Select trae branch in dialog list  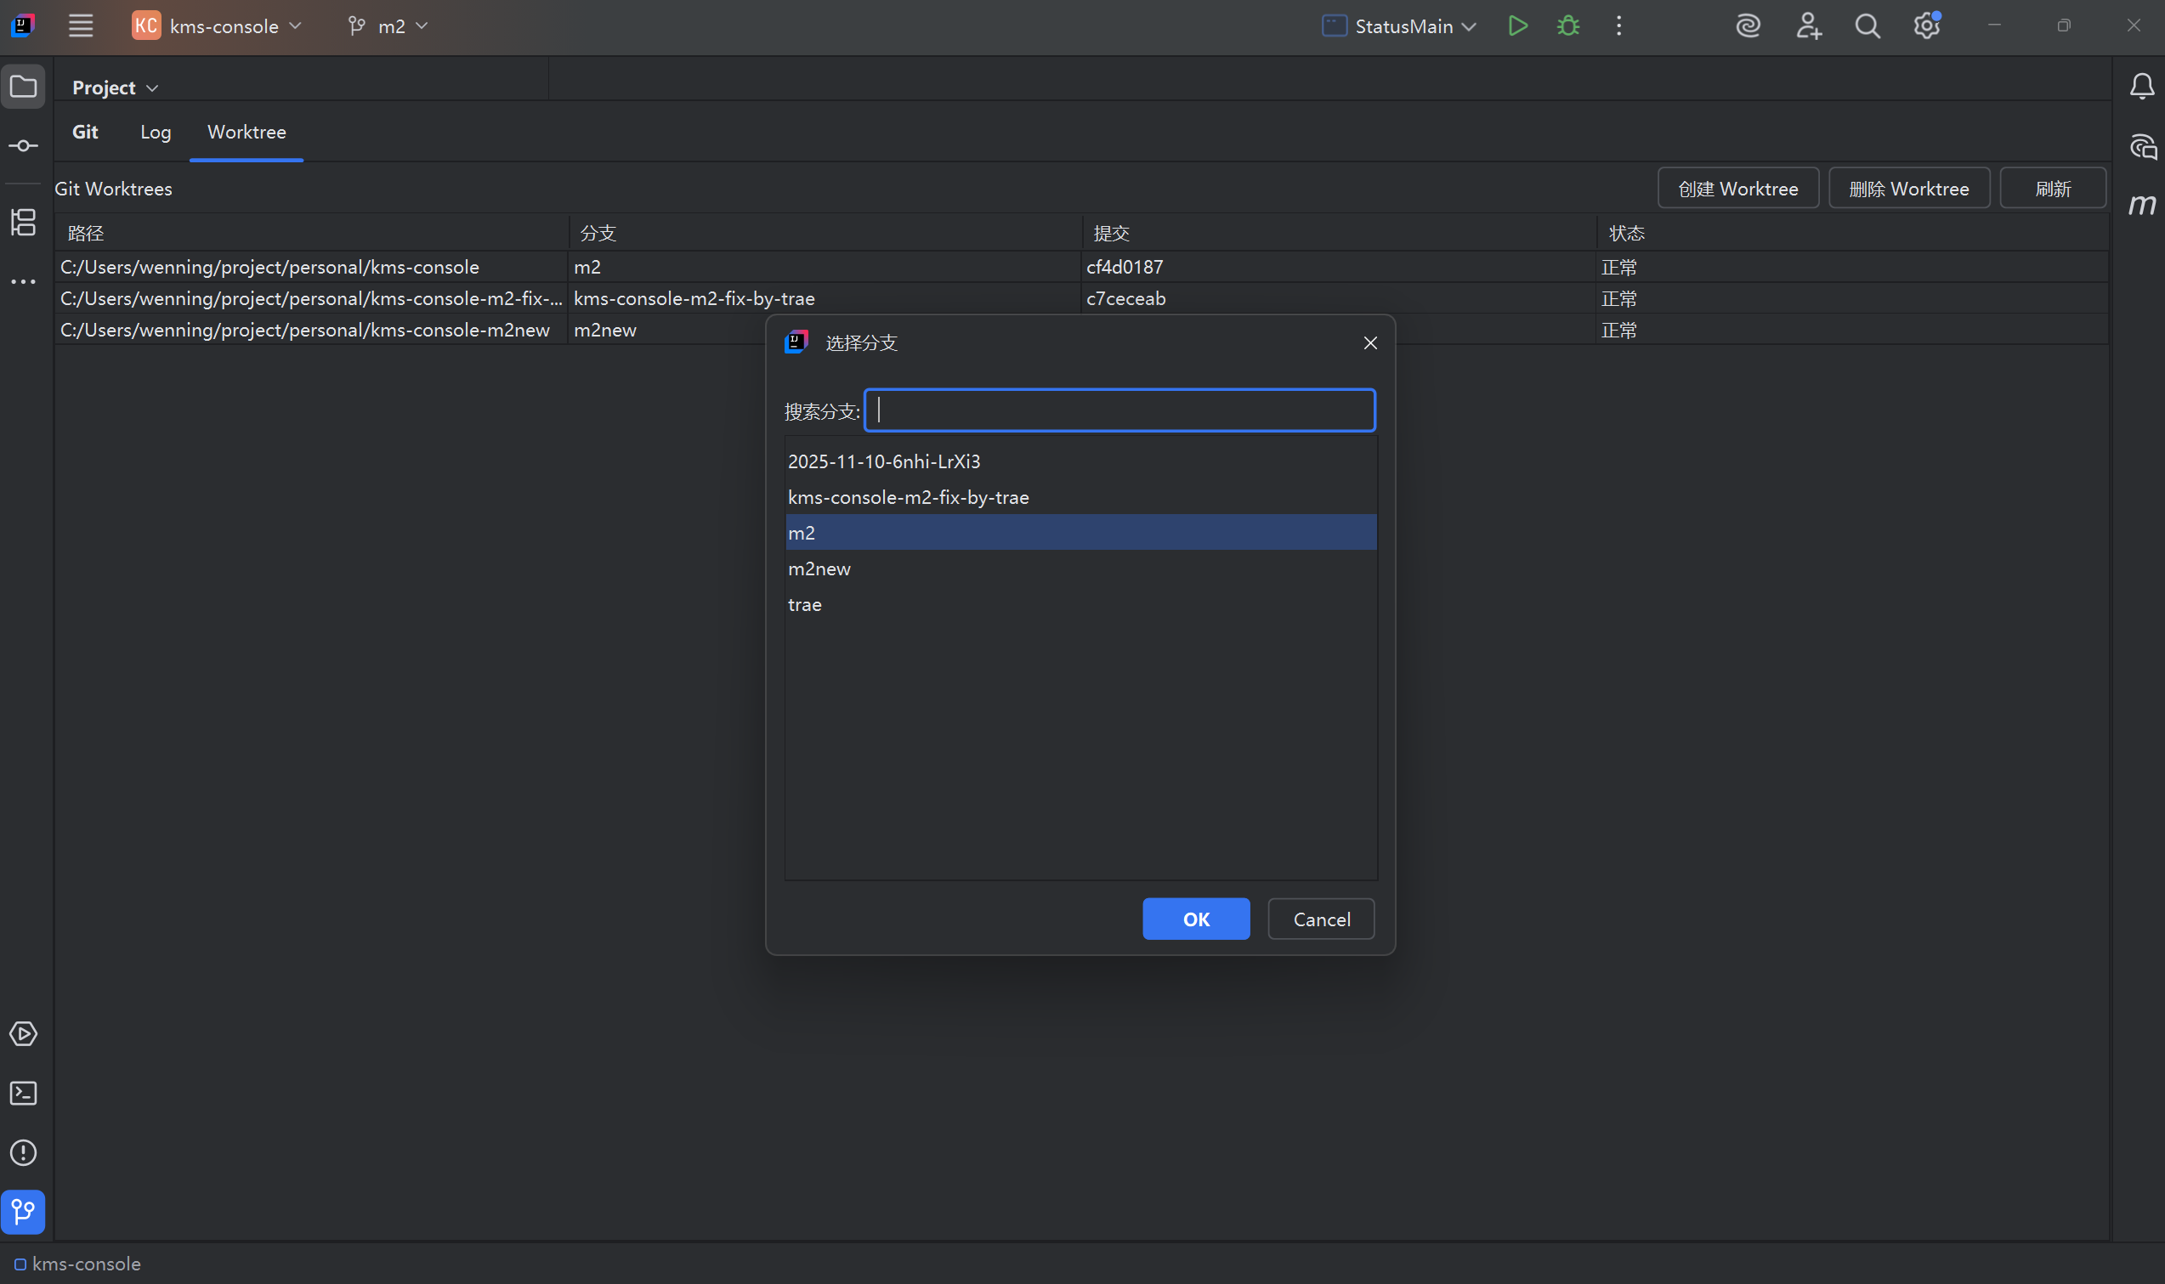coord(1080,604)
